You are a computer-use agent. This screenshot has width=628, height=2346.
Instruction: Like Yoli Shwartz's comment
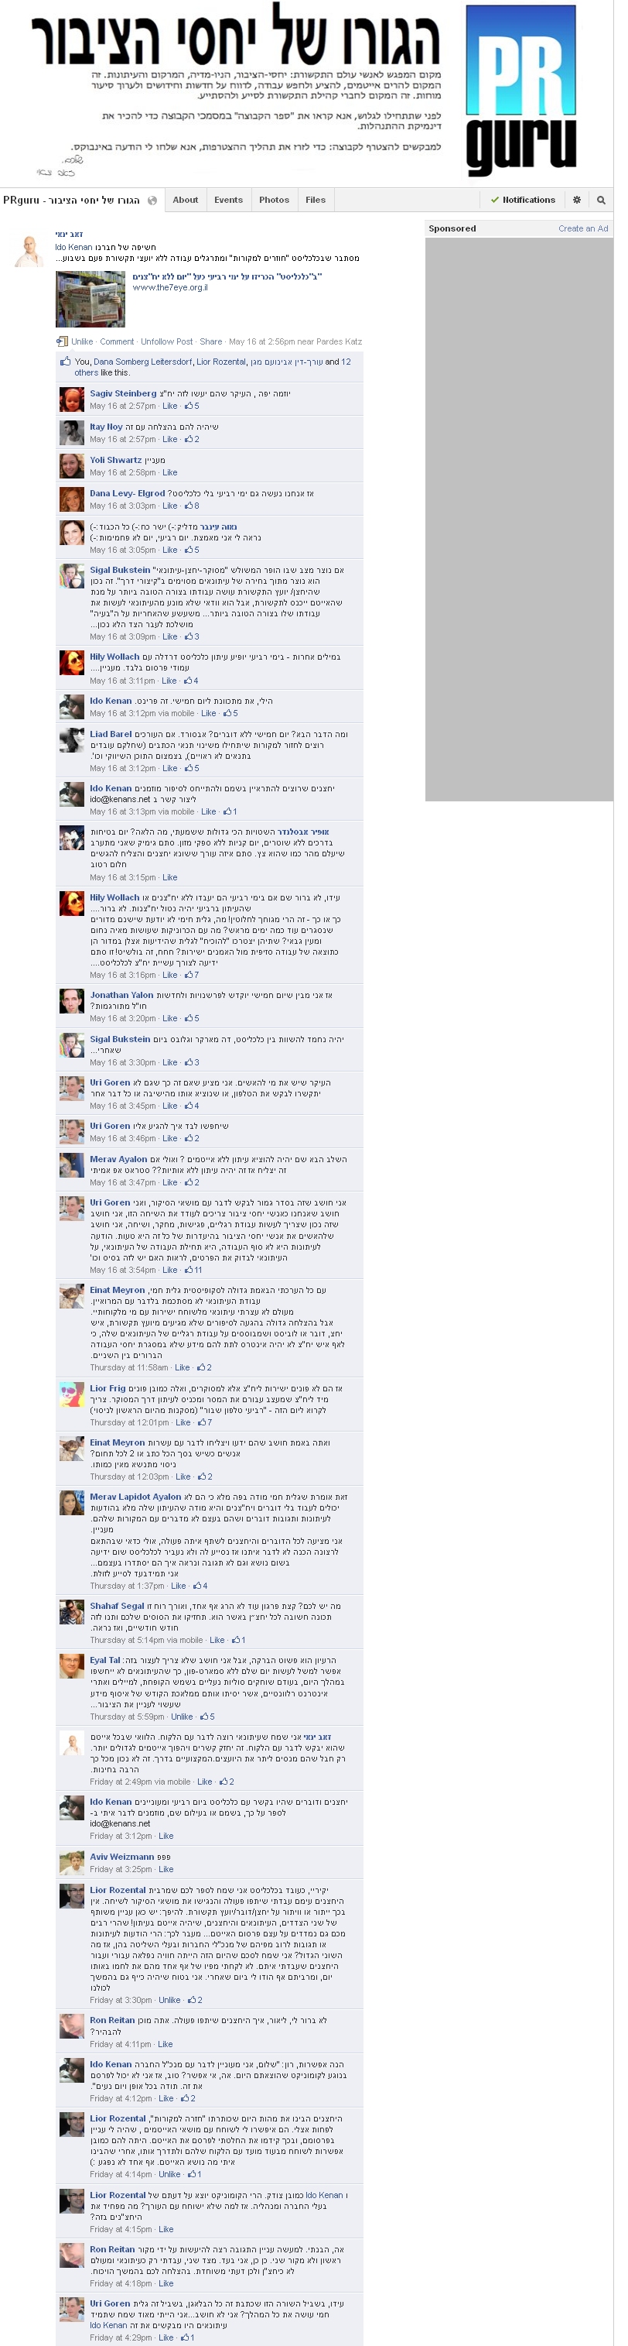(170, 472)
